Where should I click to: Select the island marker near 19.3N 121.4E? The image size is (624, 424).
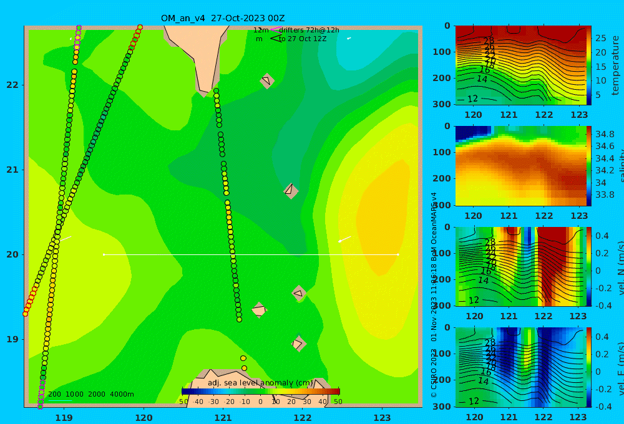[259, 310]
